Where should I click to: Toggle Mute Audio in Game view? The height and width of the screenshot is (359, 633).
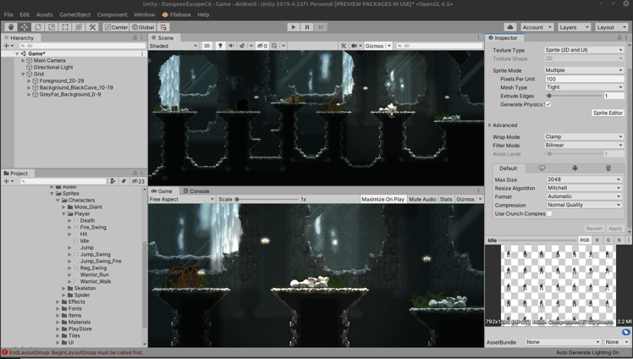click(422, 199)
